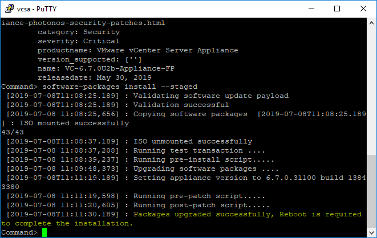Open the PuTTY system menu icon

9,9
